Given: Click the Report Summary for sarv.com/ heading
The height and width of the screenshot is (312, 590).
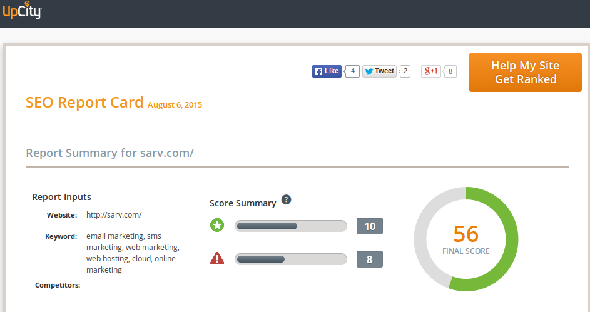Looking at the screenshot, I should pyautogui.click(x=109, y=153).
